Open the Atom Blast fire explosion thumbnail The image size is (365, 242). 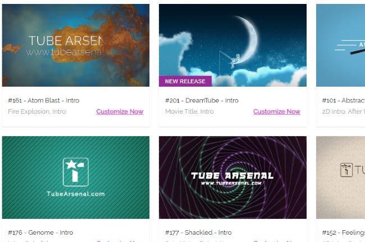tap(76, 45)
